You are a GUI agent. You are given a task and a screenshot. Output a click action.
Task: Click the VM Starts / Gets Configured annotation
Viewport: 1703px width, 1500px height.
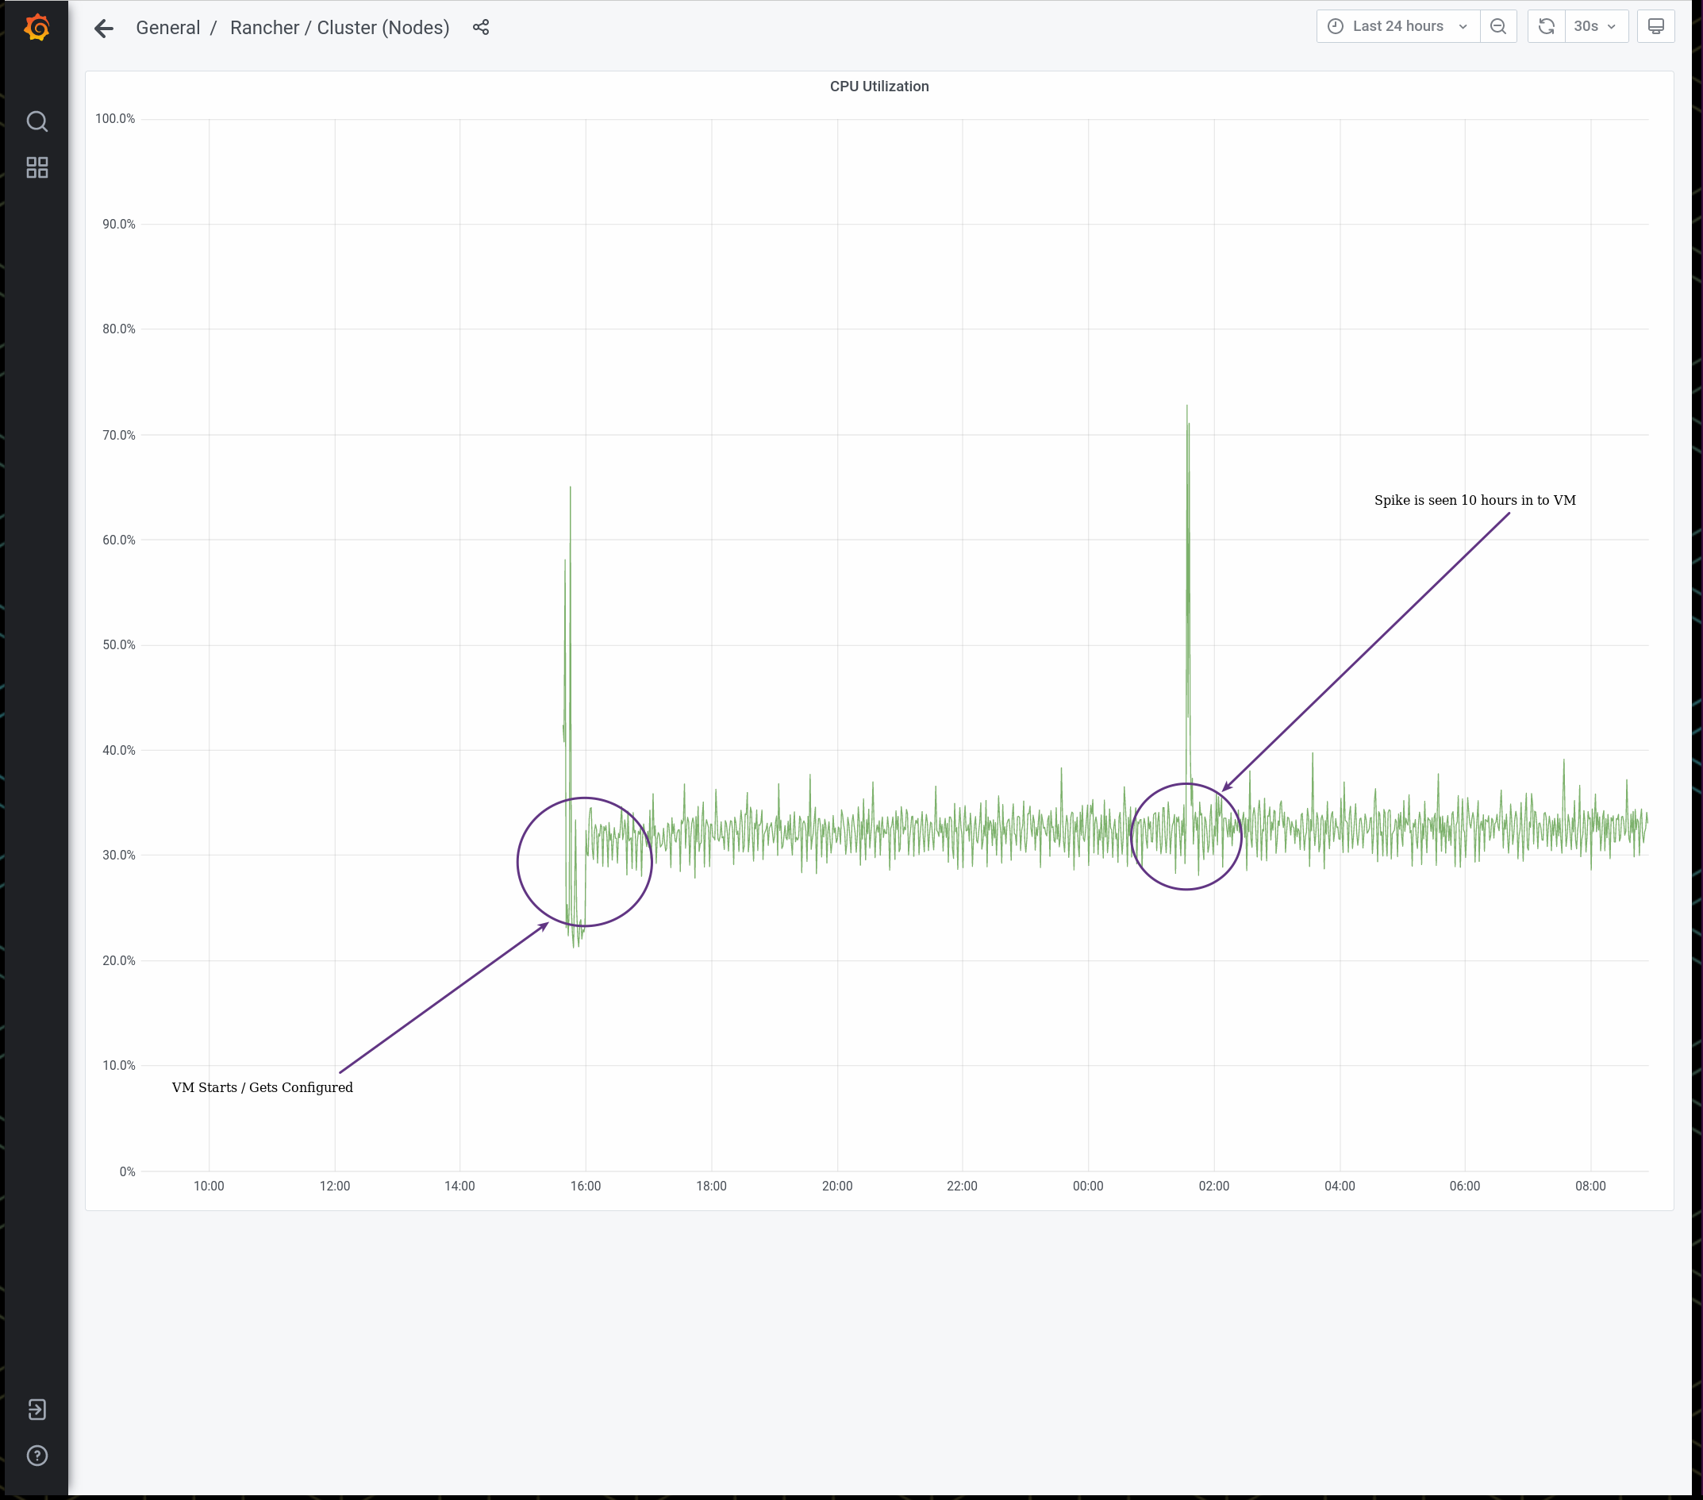[x=262, y=1087]
